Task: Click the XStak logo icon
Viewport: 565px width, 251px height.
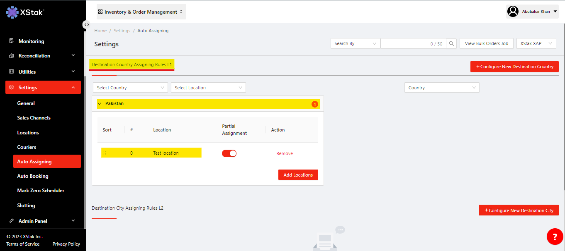Action: 12,12
